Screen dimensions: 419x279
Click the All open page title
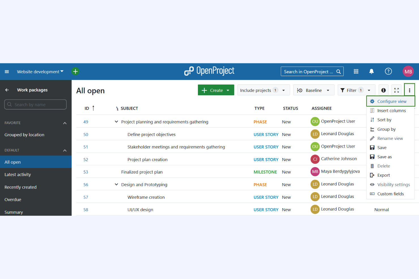90,91
